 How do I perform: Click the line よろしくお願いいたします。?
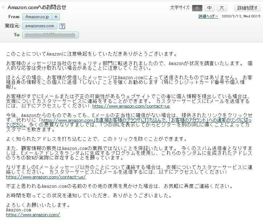coord(38,205)
